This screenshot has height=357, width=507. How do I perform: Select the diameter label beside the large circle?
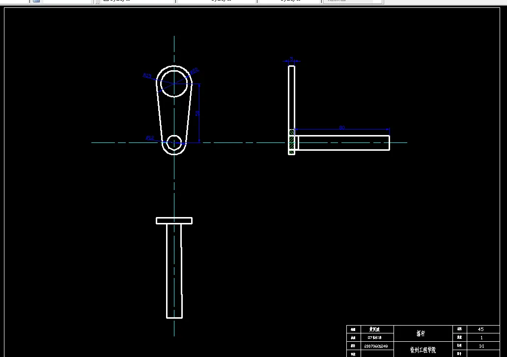tap(194, 71)
